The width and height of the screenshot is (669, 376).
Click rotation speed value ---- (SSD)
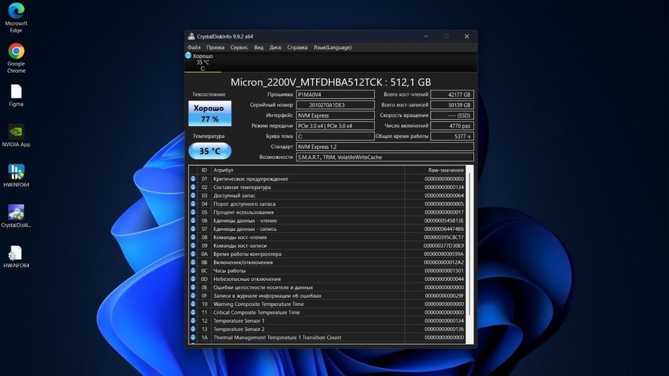[x=452, y=116]
